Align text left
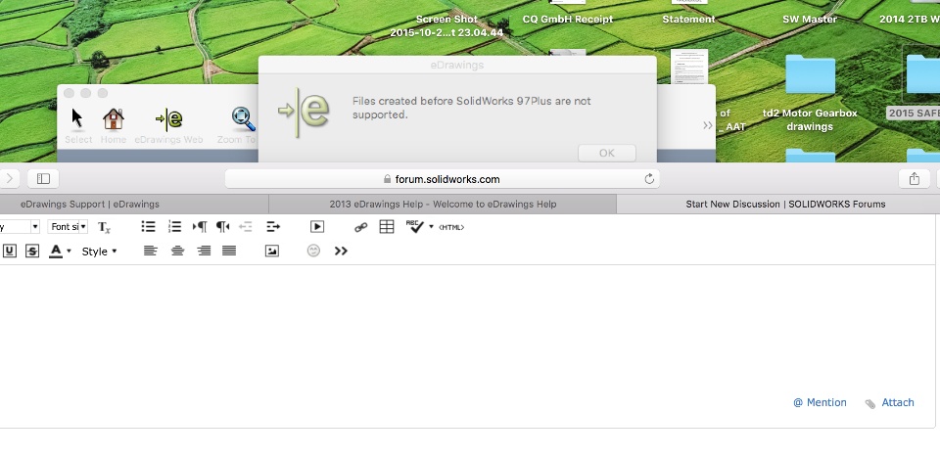 [151, 251]
